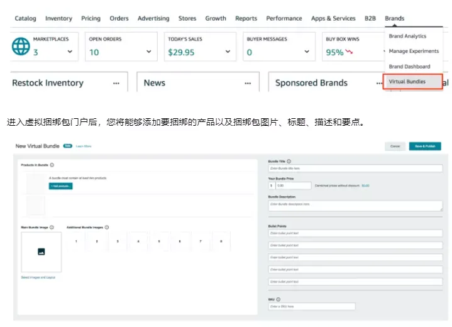
Task: Select Manage Experiments from Brands dropdown
Action: pos(414,51)
